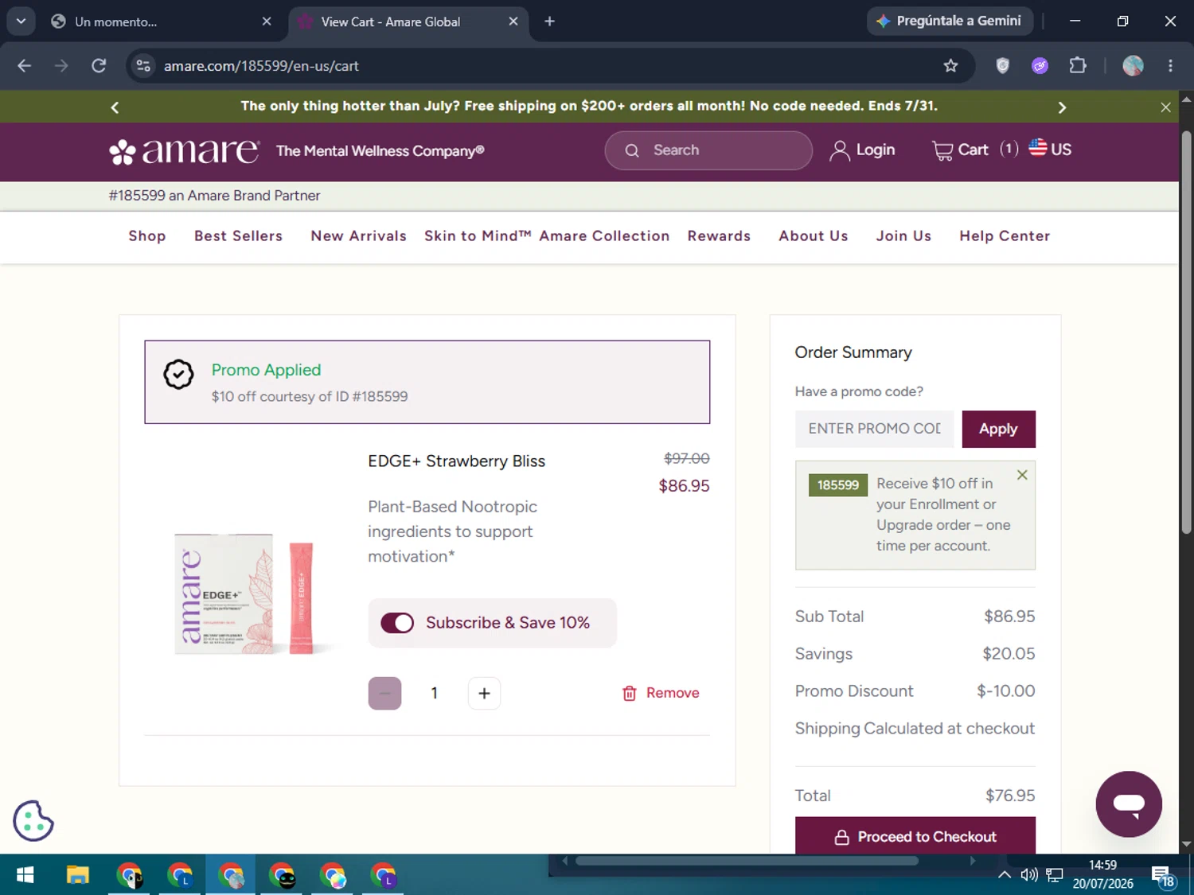The height and width of the screenshot is (895, 1194).
Task: Open the notification center with 18 alerts
Action: [x=1164, y=876]
